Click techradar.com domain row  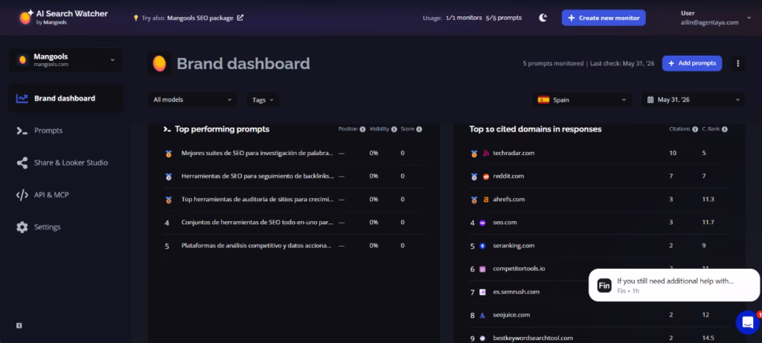599,153
